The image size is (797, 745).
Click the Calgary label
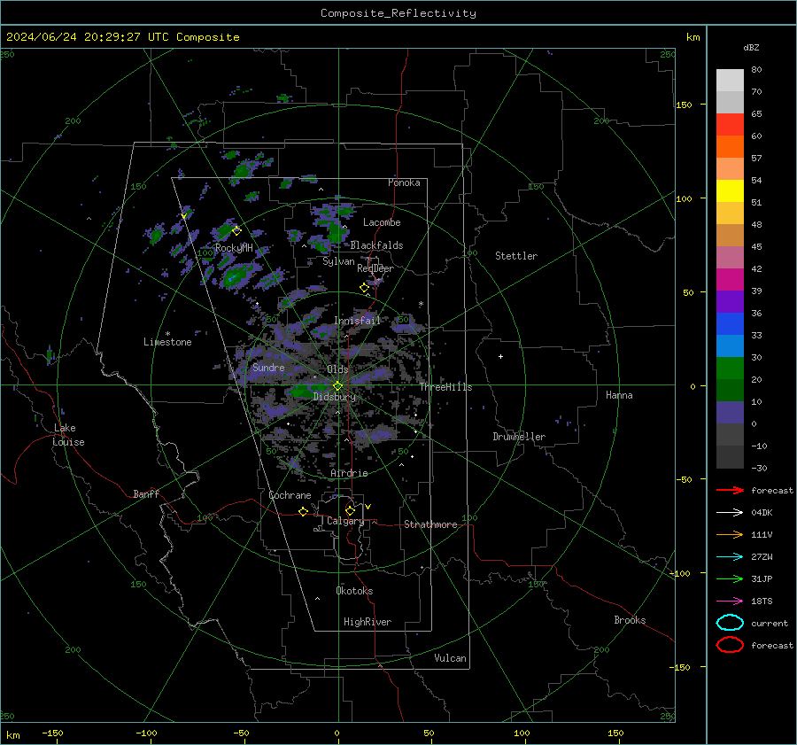tap(345, 521)
